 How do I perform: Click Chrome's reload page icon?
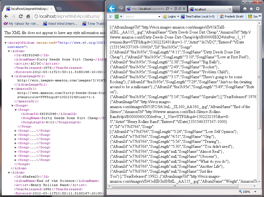21,16
